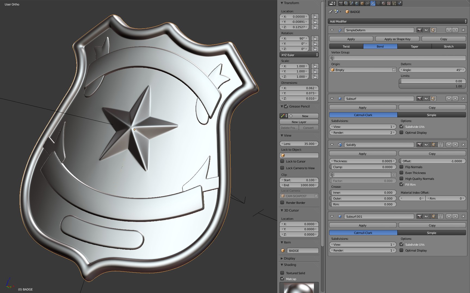Open the Texture properties checker icon
This screenshot has width=470, height=293.
point(389,3)
